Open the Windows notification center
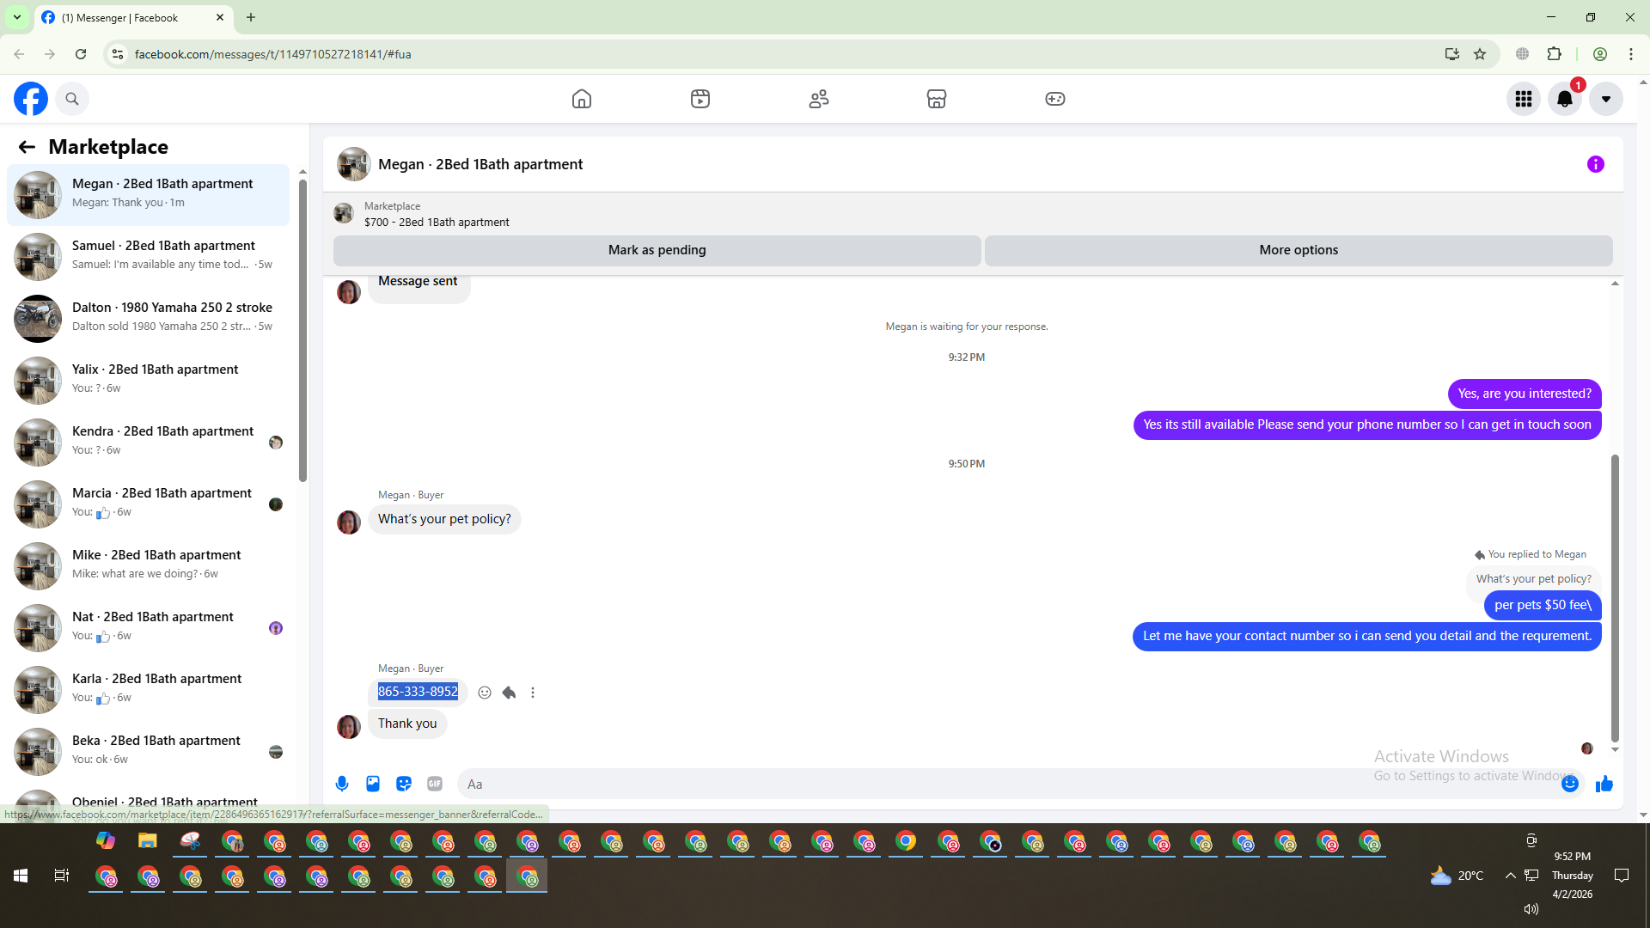 click(1622, 876)
